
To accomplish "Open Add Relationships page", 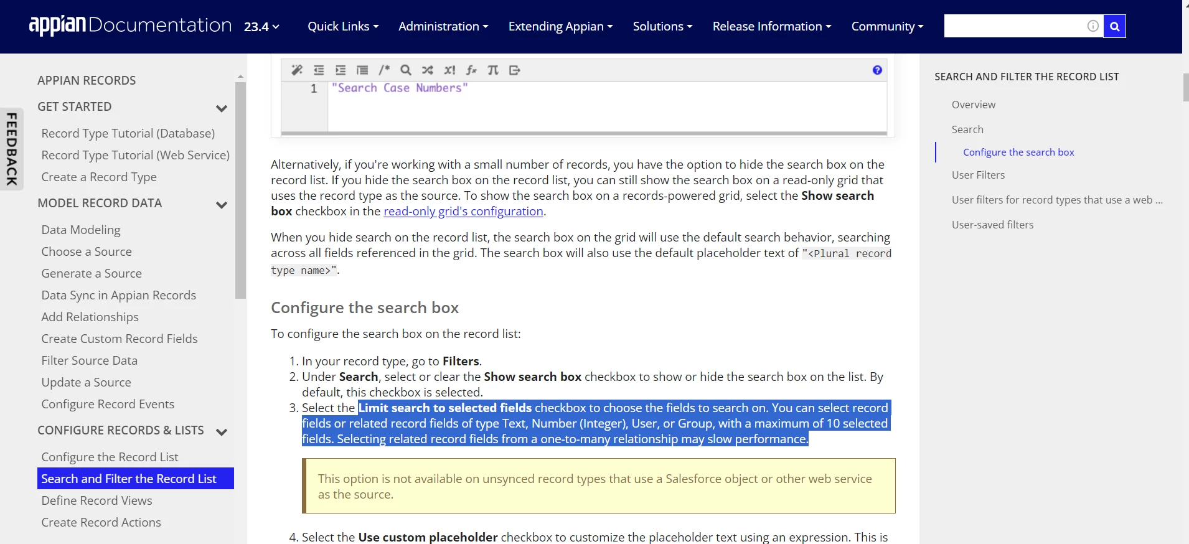I will point(90,317).
